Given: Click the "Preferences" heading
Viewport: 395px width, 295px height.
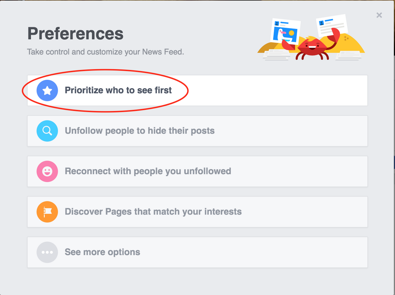Looking at the screenshot, I should (75, 34).
